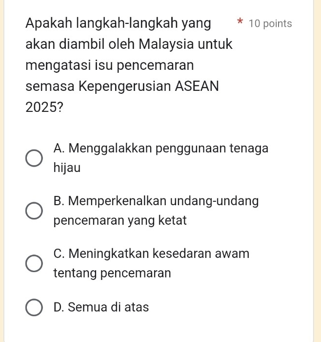Click 'tentang pencemaran' in option C
Image resolution: width=321 pixels, height=342 pixels.
coord(113,273)
